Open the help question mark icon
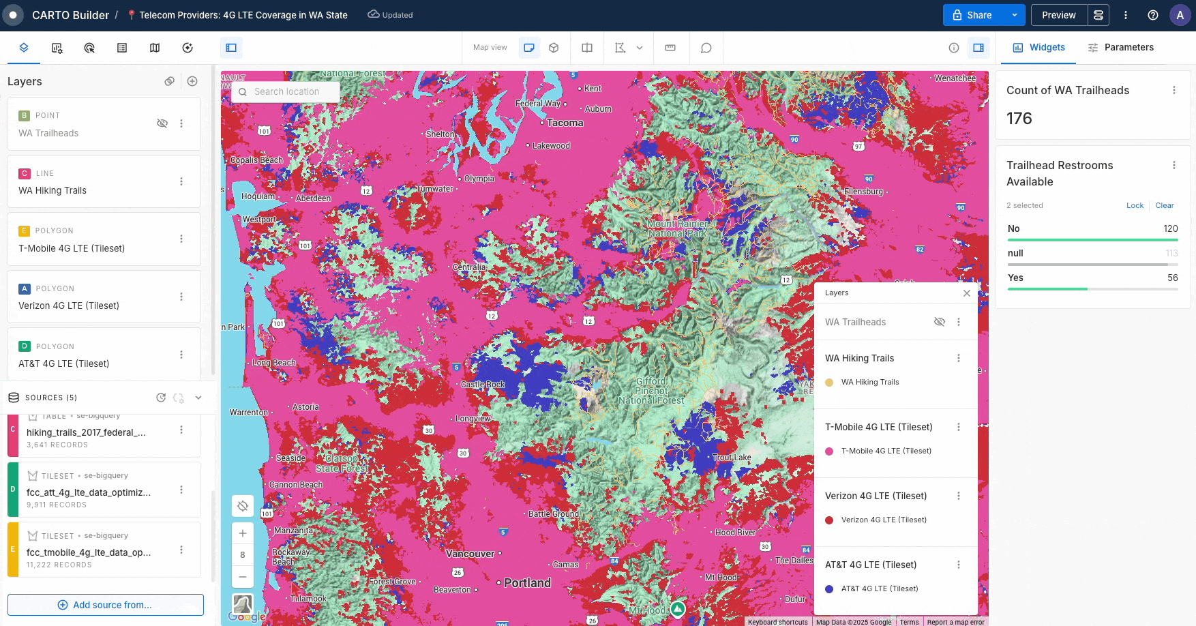 point(1153,15)
